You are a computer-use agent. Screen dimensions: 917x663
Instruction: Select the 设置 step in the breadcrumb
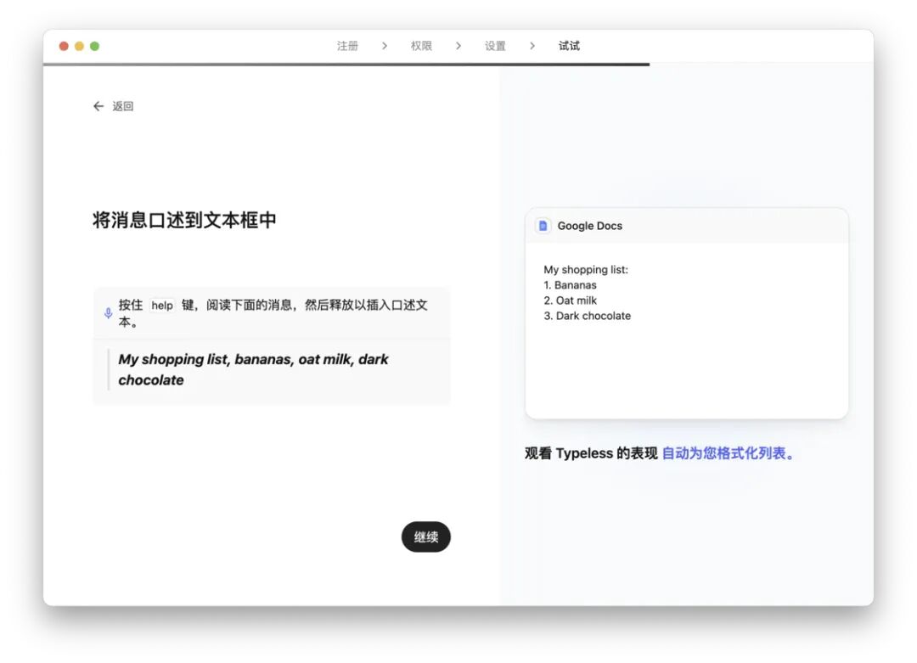pos(495,46)
